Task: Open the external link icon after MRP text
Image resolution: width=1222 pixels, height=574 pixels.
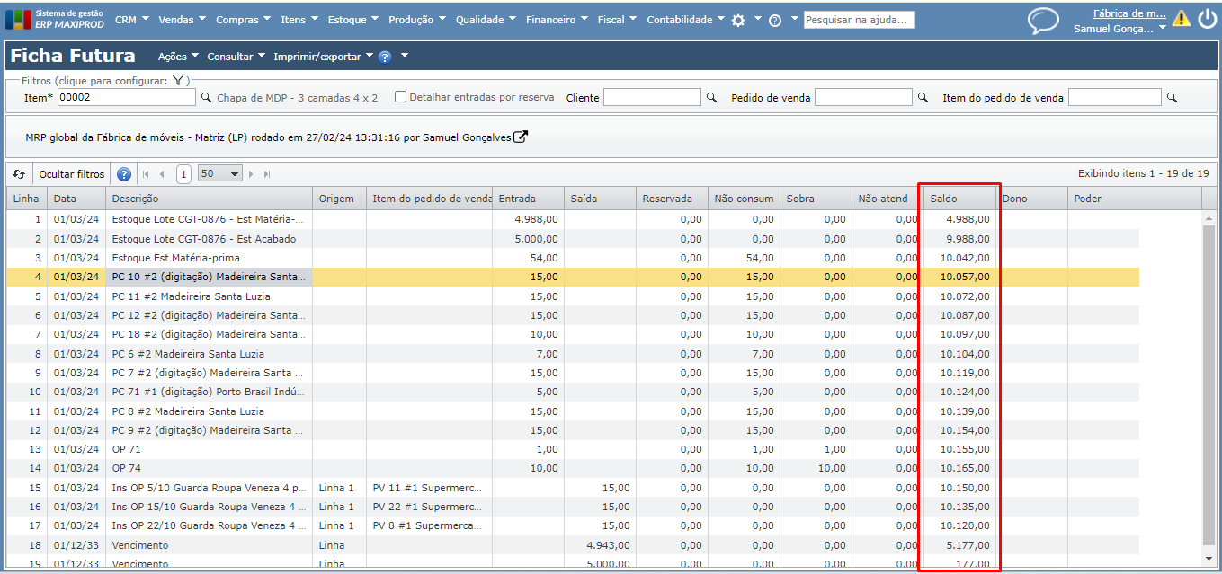Action: [520, 137]
